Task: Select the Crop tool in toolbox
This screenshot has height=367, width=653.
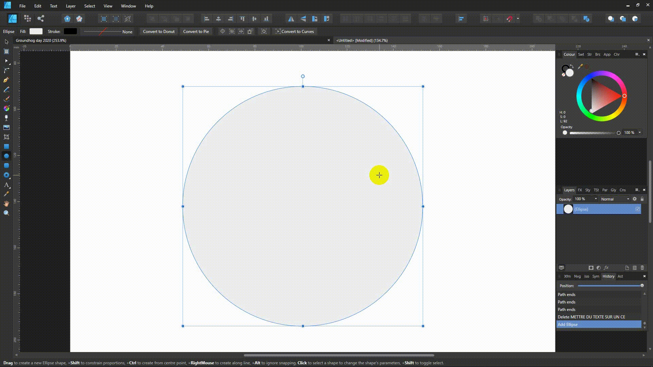Action: point(6,137)
